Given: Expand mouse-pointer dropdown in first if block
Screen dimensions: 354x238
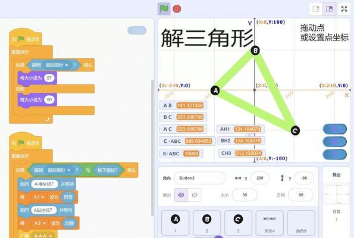Looking at the screenshot, I should (57, 65).
